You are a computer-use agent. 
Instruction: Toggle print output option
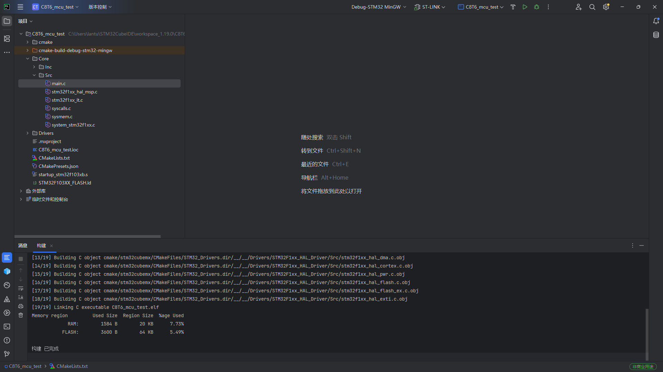[x=21, y=306]
